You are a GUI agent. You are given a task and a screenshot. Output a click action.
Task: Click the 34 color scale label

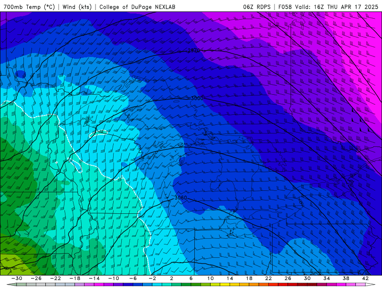point(327,278)
